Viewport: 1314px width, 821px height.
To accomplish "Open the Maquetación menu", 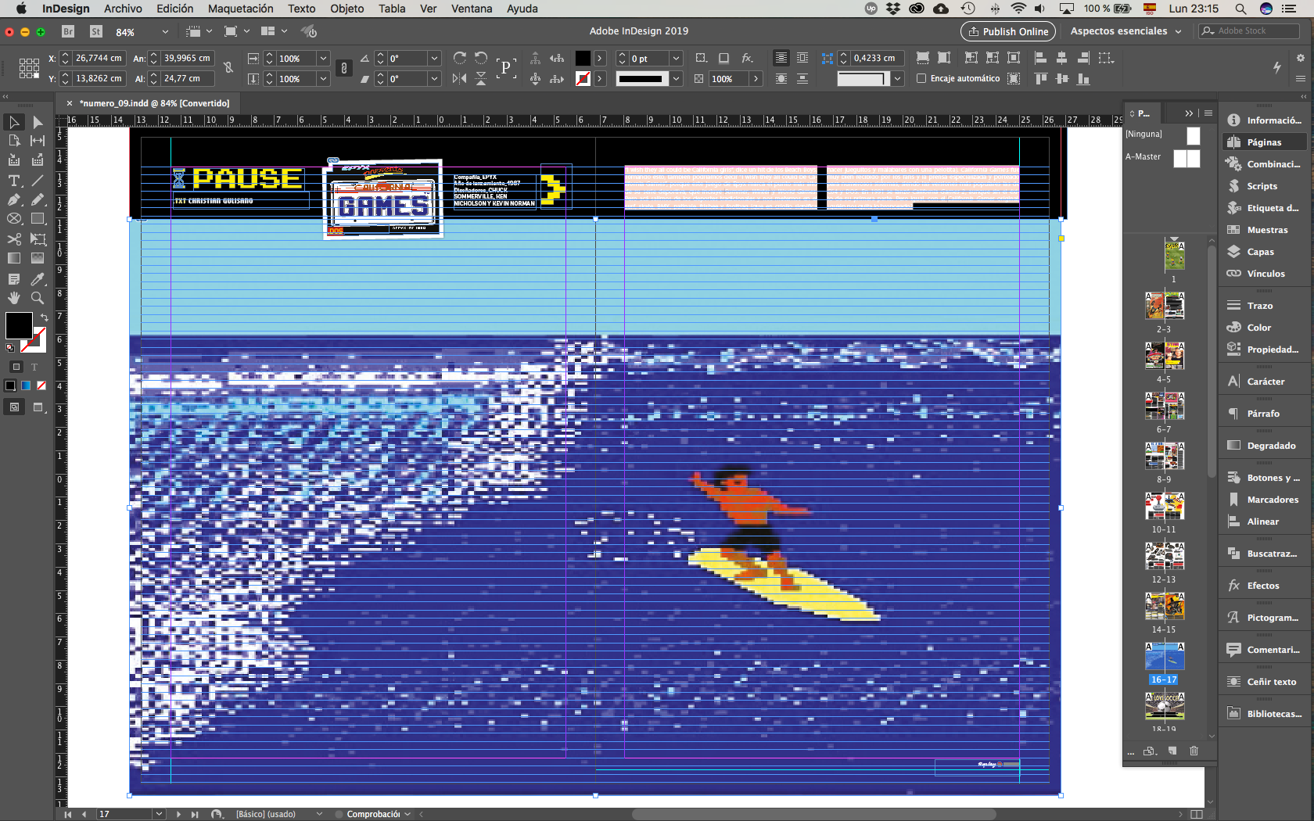I will pyautogui.click(x=240, y=9).
